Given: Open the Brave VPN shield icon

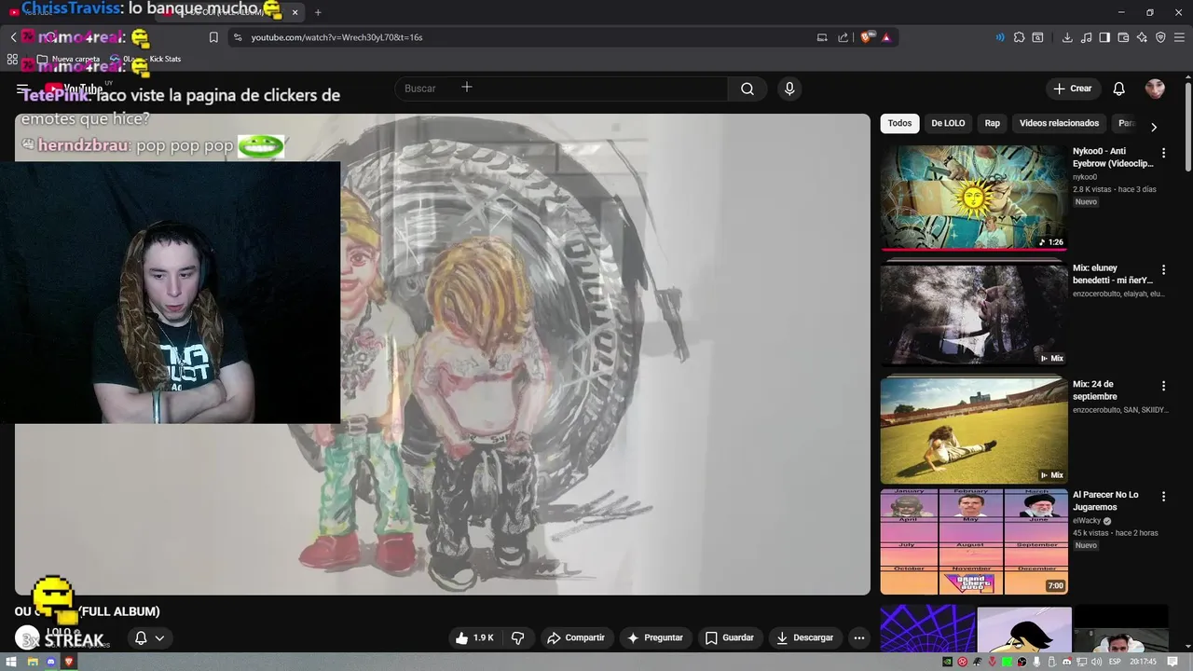Looking at the screenshot, I should pos(1160,37).
